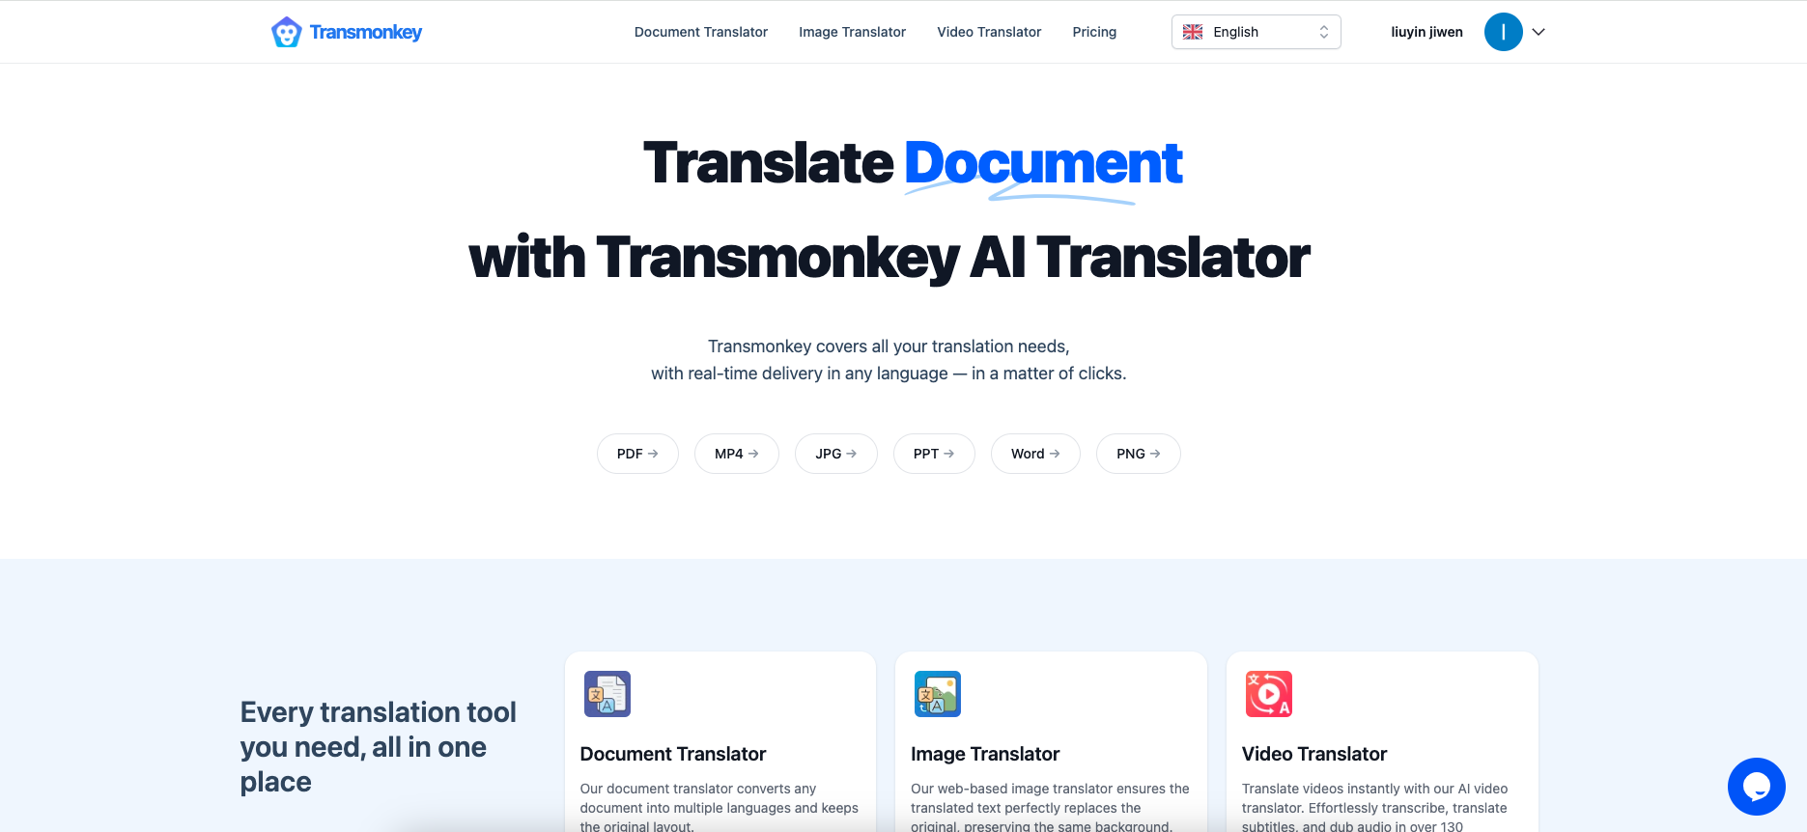Click the 'Our document translator converts any' description

720,807
